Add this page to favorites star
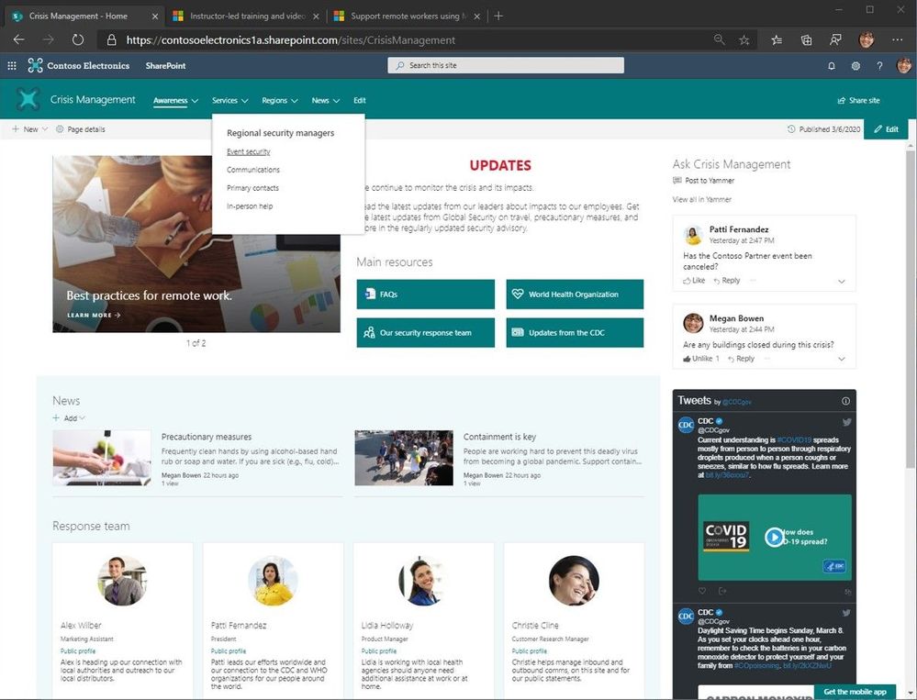The height and width of the screenshot is (700, 917). tap(744, 40)
